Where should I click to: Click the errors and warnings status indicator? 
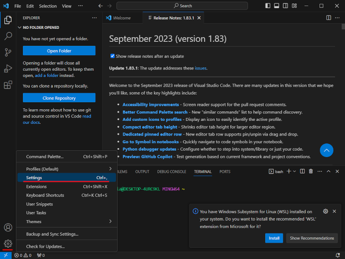point(23,255)
